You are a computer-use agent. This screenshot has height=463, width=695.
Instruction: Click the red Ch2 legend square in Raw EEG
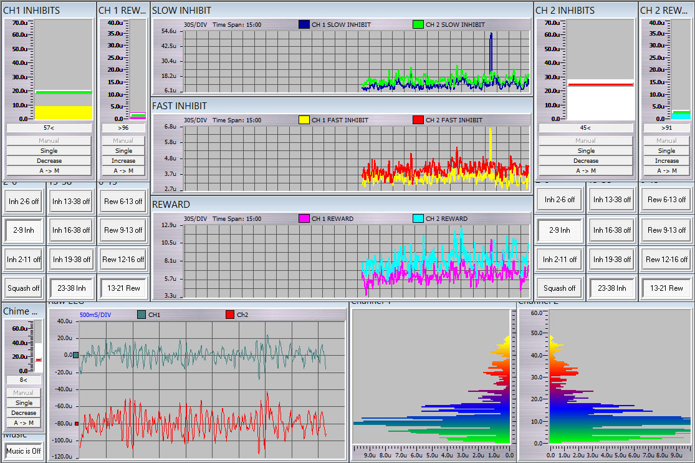point(229,315)
